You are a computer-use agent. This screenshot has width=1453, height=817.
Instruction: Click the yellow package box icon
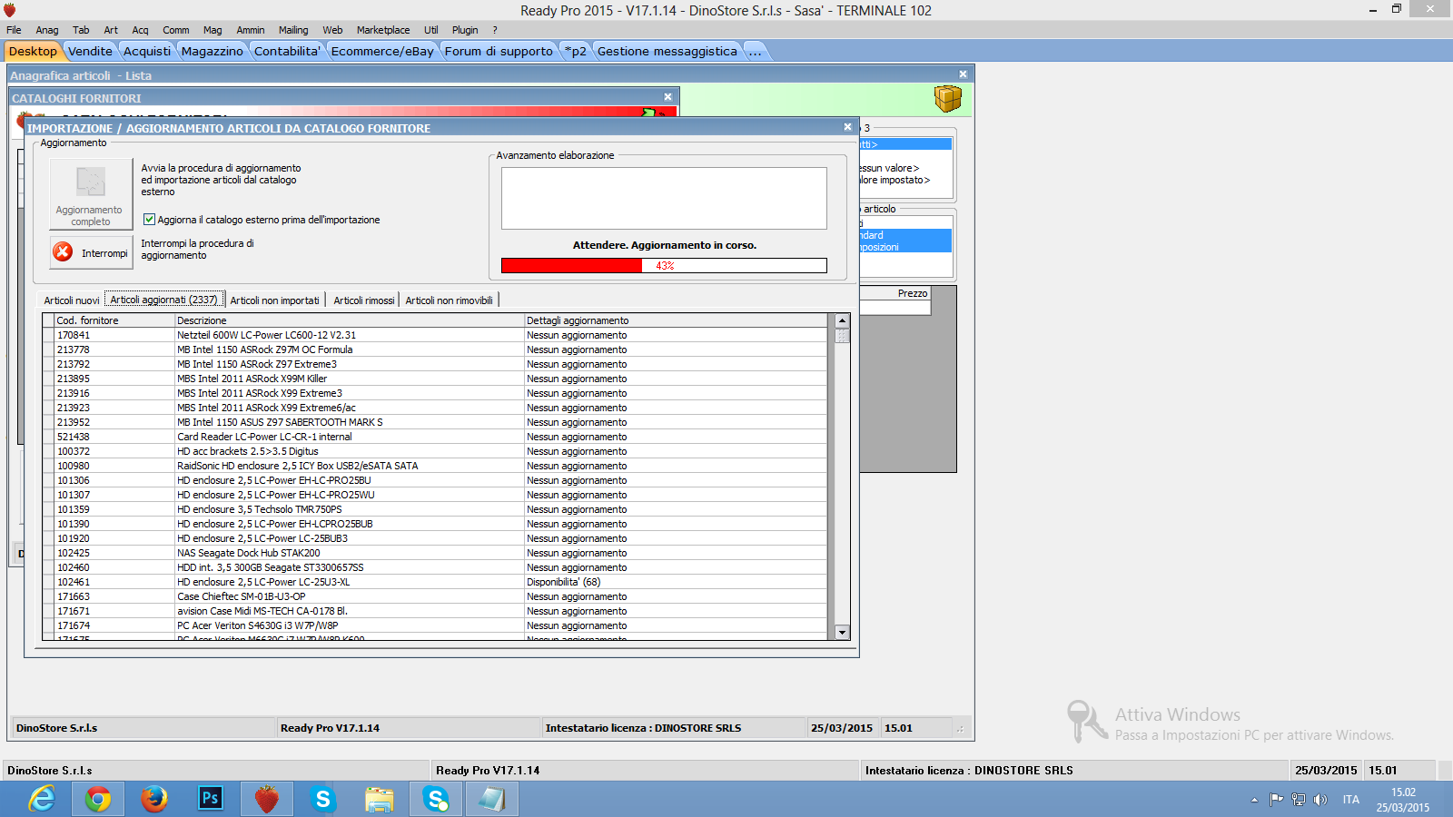pos(947,98)
